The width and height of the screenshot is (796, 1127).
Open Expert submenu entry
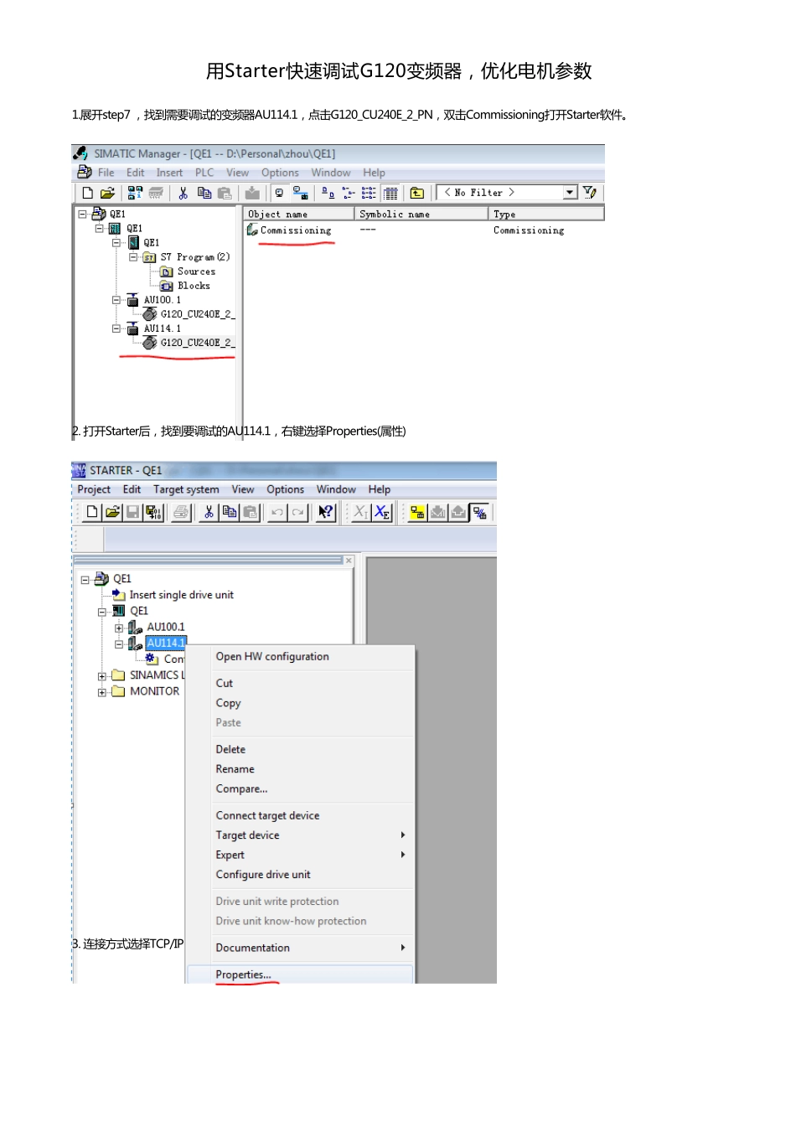[x=301, y=855]
